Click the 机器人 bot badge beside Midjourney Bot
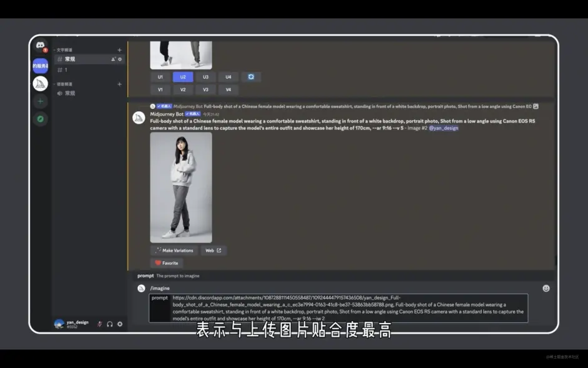This screenshot has width=588, height=368. (193, 114)
